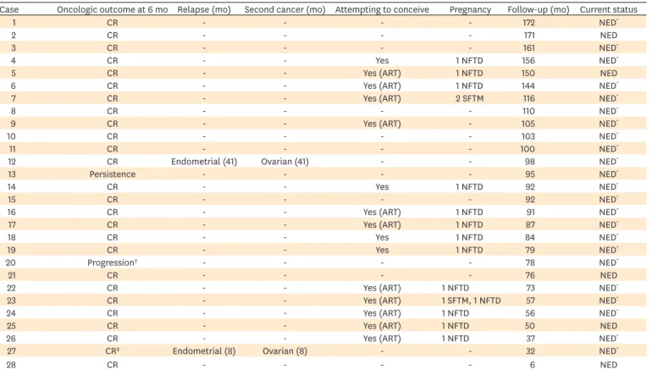652x370 pixels.
Task: Select NED status in case 2 row
Action: (x=608, y=36)
